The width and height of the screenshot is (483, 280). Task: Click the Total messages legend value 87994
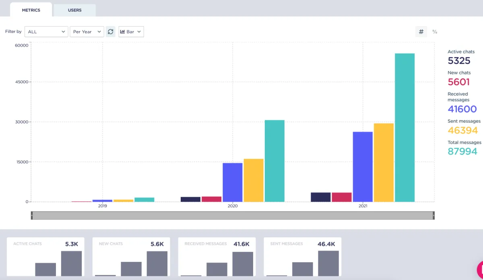[x=462, y=151]
